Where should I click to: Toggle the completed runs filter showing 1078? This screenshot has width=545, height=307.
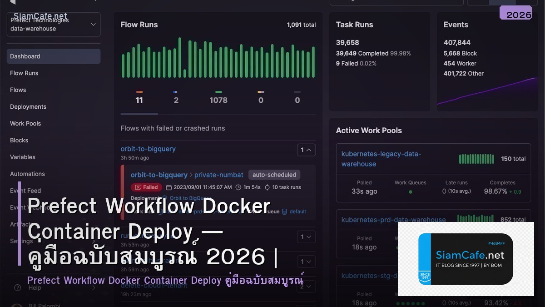point(218,96)
